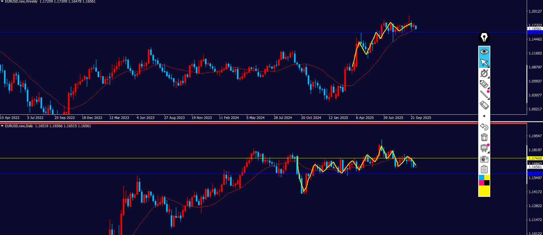Click the trash can to clear drawings
The image size is (543, 235).
(x=484, y=137)
